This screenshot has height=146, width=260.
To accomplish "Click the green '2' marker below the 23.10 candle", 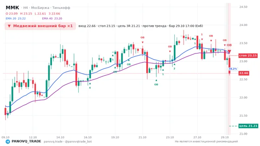I will coord(174,69).
